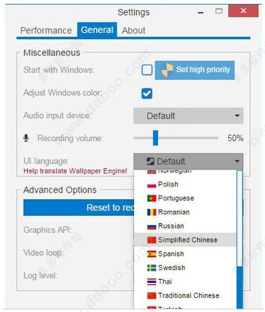The image size is (265, 312).
Task: Click the Romanian flag icon
Action: point(152,212)
